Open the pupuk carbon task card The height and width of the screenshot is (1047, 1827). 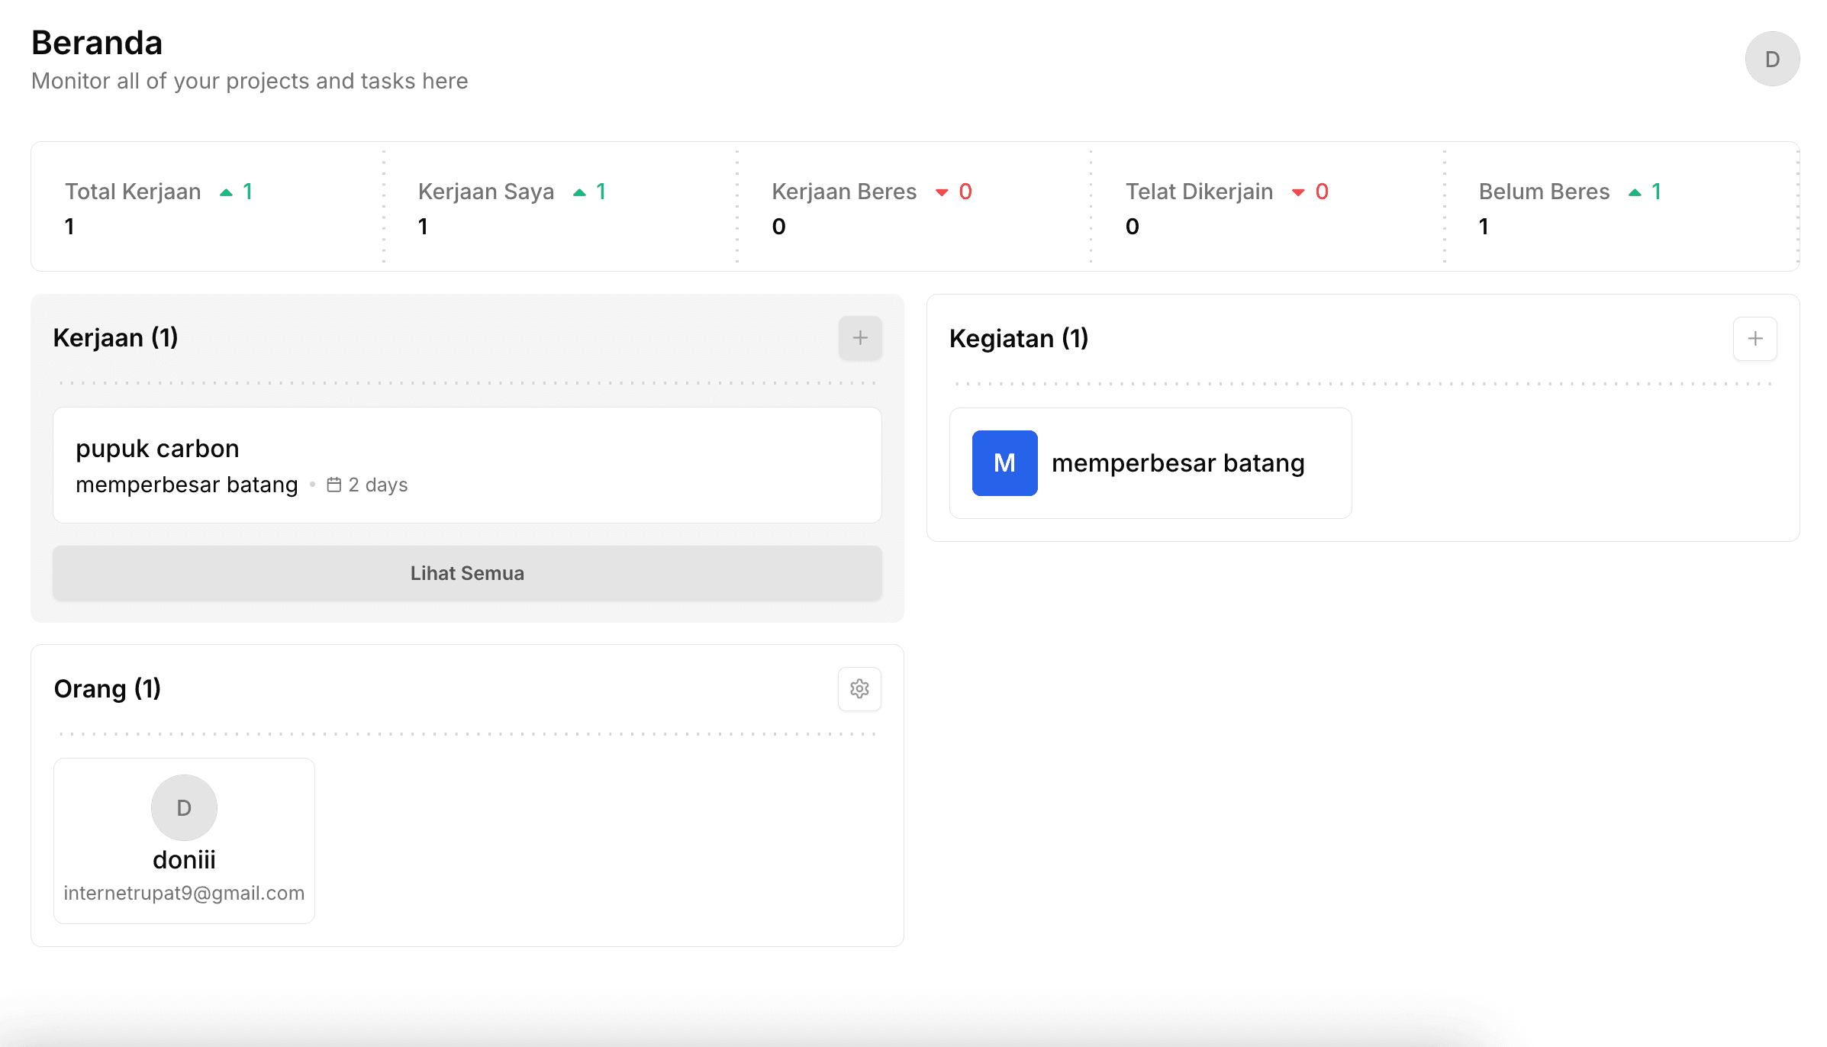point(467,464)
